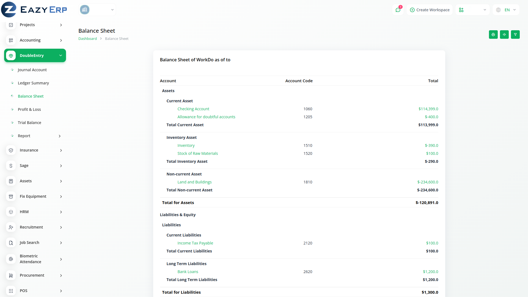This screenshot has width=528, height=297.
Task: Click the Procurement cart icon
Action: [x=11, y=275]
